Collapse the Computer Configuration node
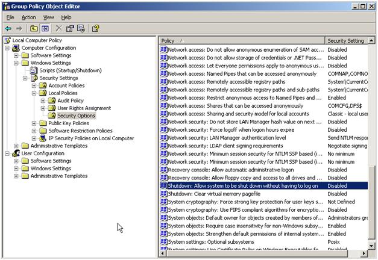Image resolution: width=378 pixels, height=260 pixels. click(x=7, y=48)
